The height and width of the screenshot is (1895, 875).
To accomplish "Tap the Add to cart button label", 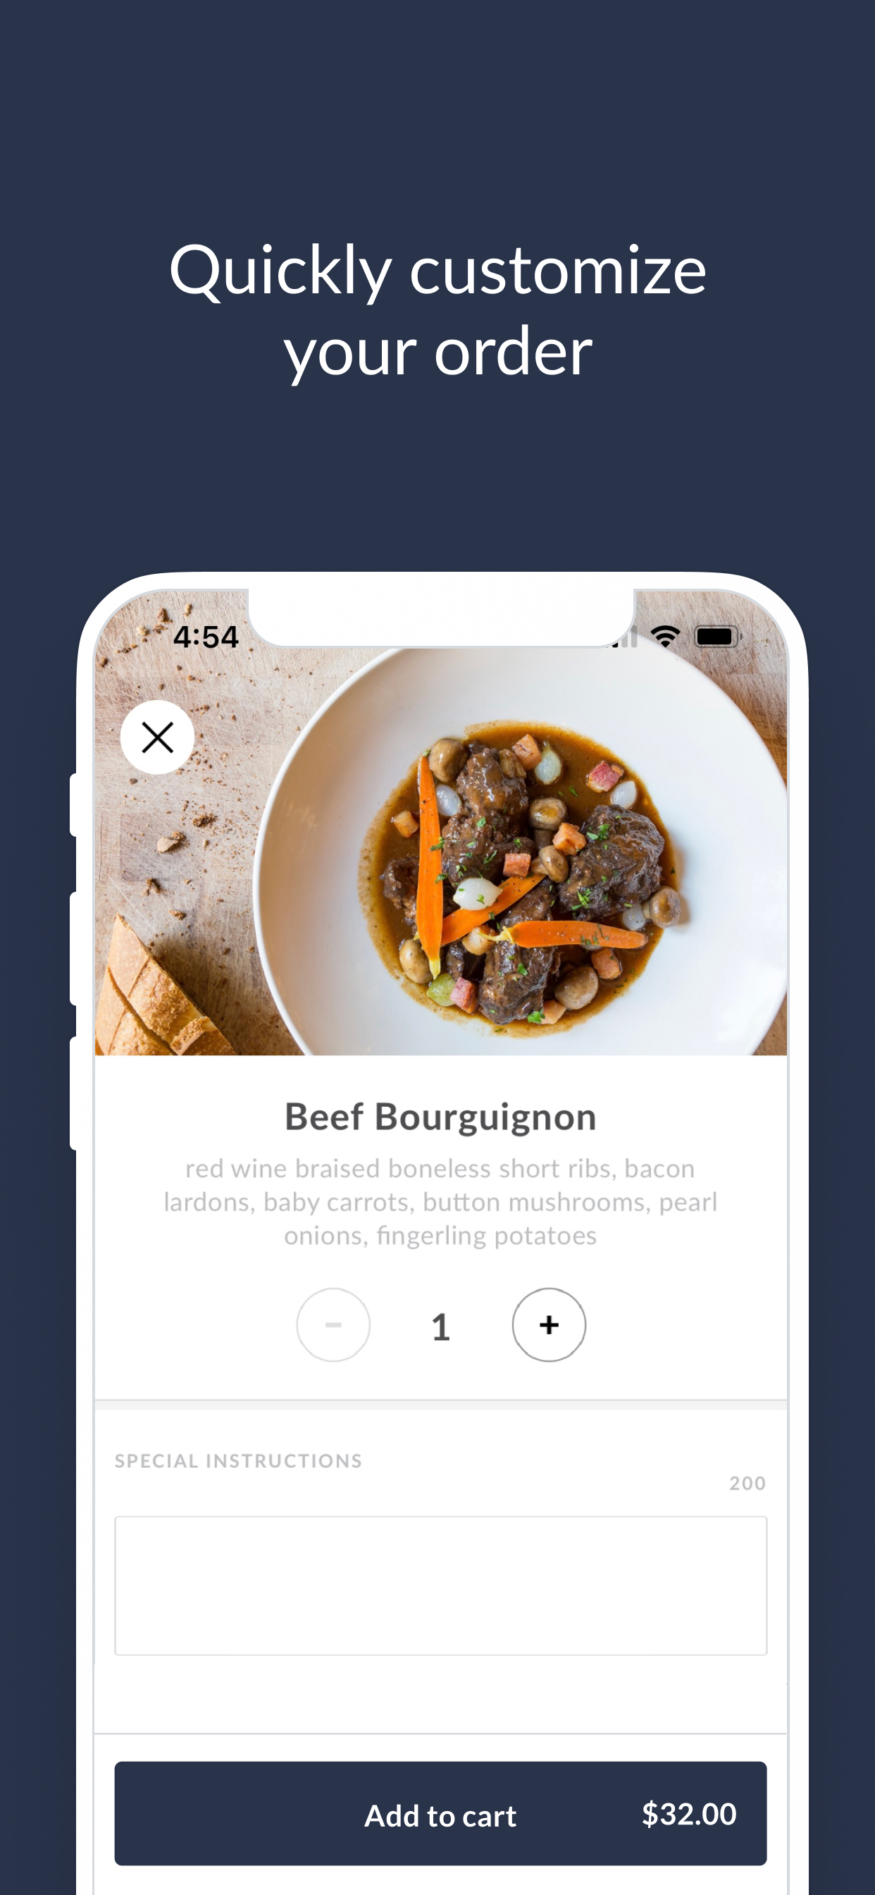I will (x=440, y=1815).
